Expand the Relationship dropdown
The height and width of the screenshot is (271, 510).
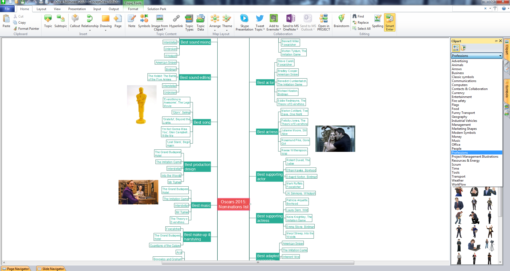[90, 30]
